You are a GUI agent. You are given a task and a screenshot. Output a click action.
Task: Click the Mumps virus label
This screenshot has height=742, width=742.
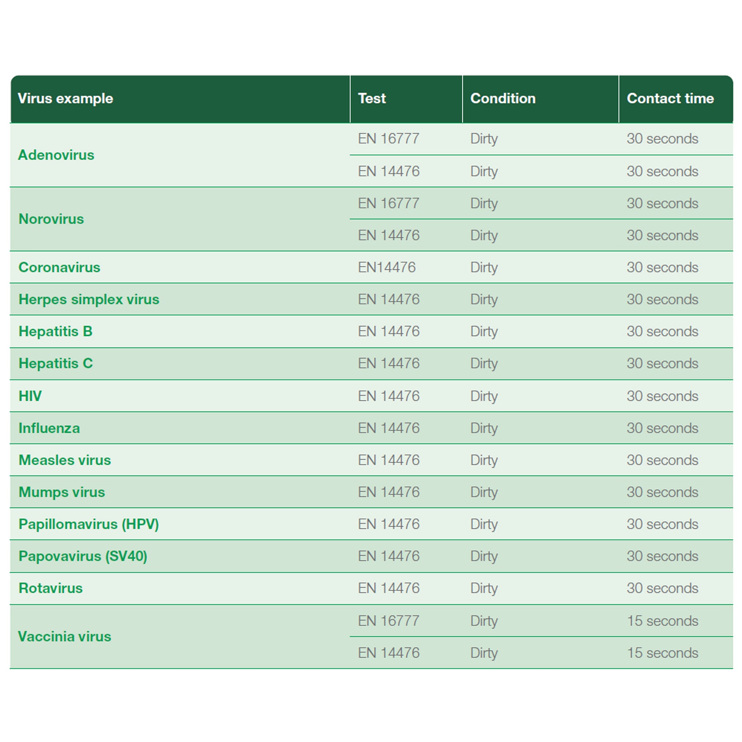point(61,492)
